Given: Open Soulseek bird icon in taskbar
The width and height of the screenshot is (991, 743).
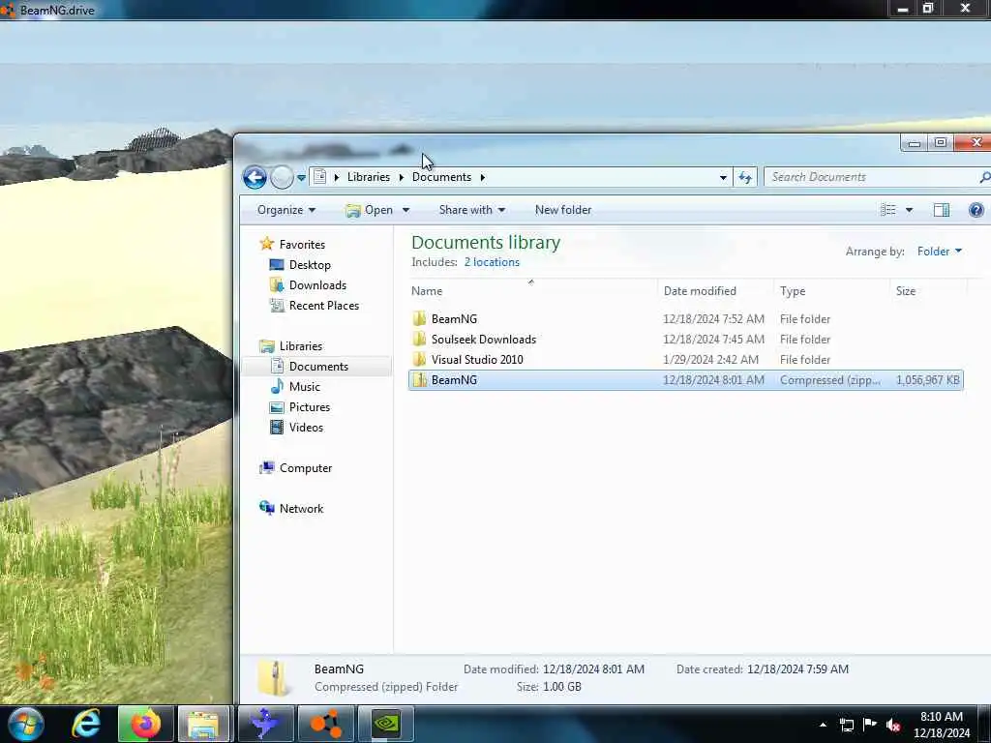Looking at the screenshot, I should (265, 724).
